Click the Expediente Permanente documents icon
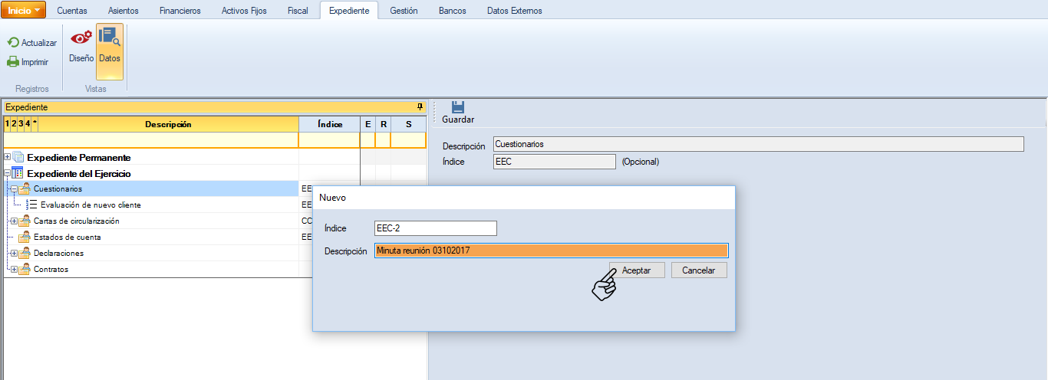The width and height of the screenshot is (1048, 380). 19,157
